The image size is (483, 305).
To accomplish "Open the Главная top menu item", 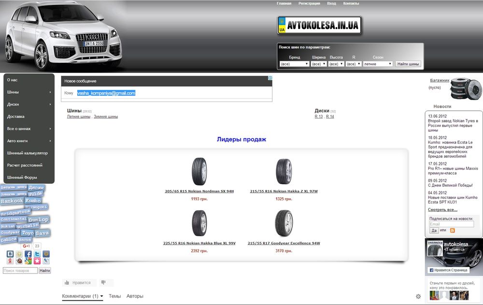I will click(x=284, y=3).
